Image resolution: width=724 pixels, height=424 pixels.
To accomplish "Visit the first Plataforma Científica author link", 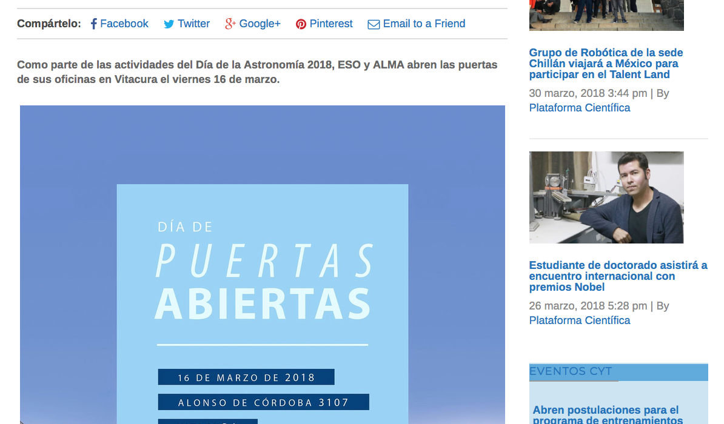I will (x=579, y=107).
